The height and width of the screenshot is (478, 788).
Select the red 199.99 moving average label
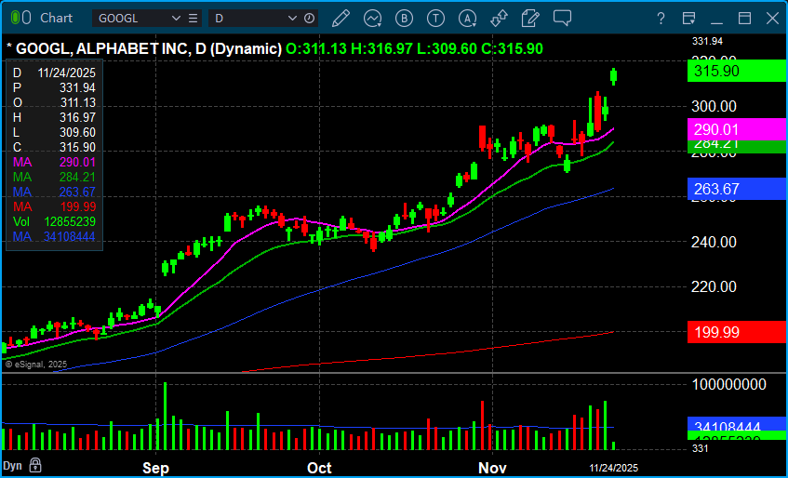coord(736,332)
